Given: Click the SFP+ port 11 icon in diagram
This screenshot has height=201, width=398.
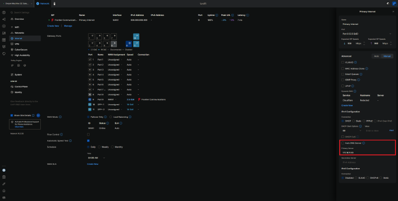Looking at the screenshot, I should click(136, 44).
